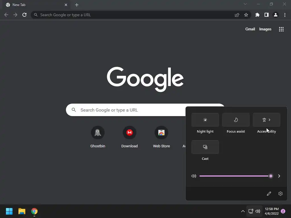Launch File Explorer from the taskbar
Image resolution: width=291 pixels, height=218 pixels.
pyautogui.click(x=22, y=211)
